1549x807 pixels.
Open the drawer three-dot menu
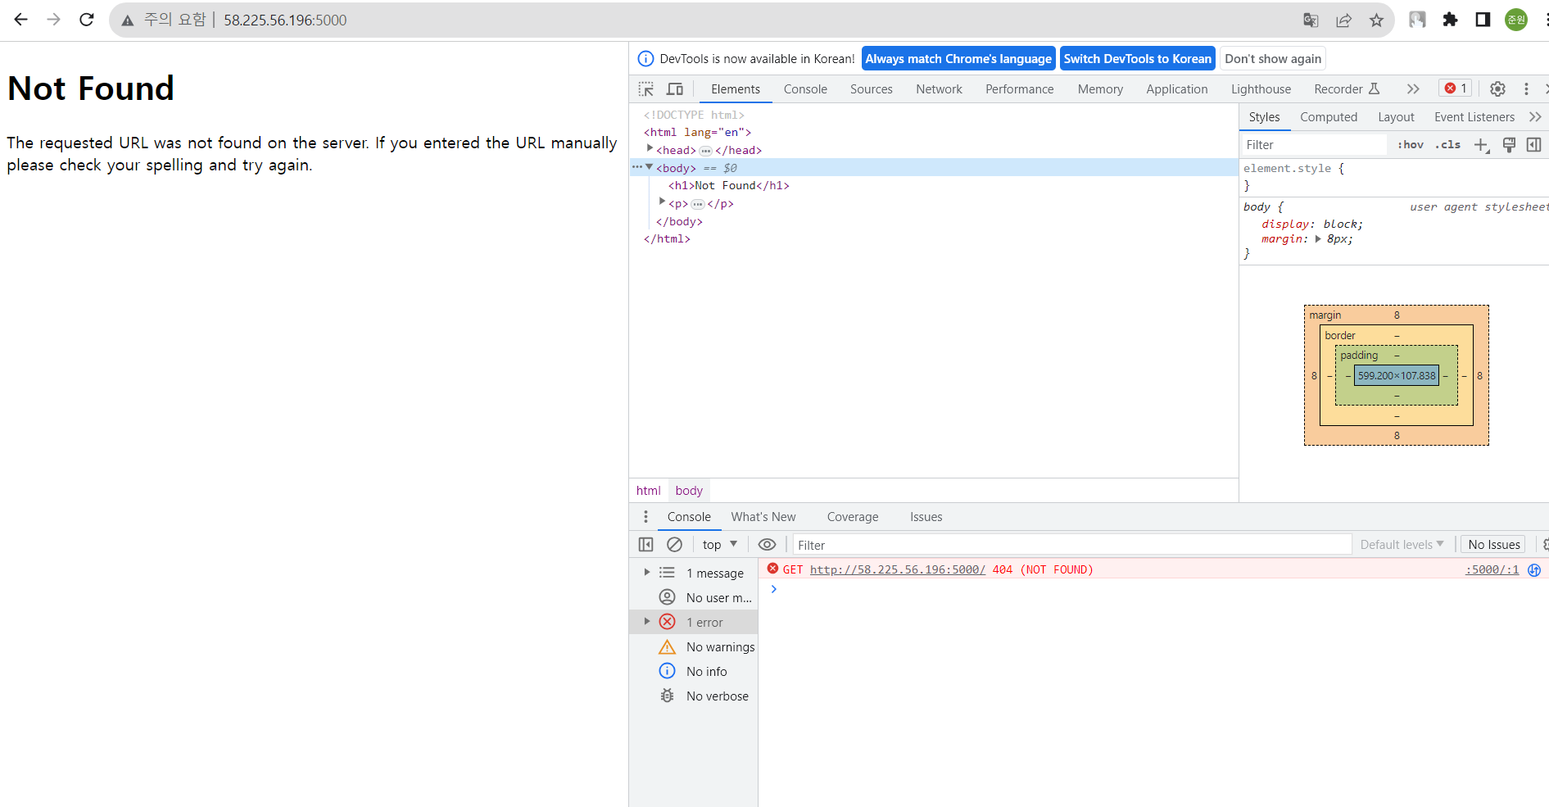click(x=645, y=517)
